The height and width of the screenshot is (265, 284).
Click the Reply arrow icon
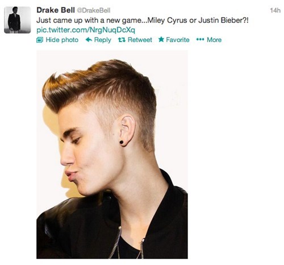89,40
